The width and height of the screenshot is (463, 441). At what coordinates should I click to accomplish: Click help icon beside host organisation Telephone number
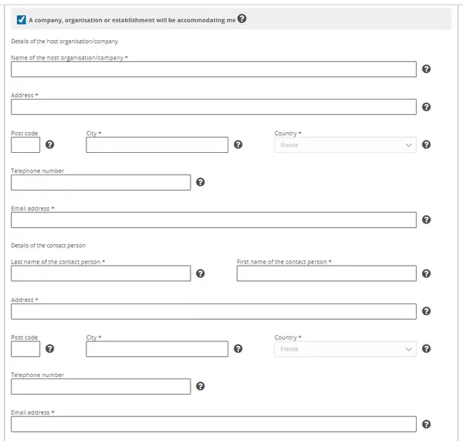[x=201, y=182]
